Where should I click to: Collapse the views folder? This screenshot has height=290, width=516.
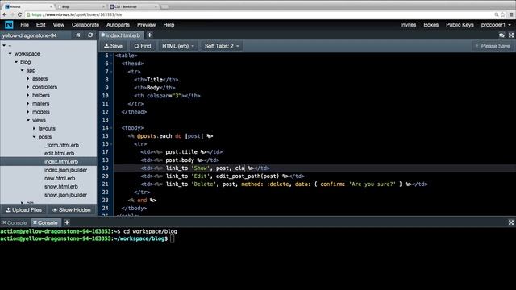pyautogui.click(x=28, y=120)
